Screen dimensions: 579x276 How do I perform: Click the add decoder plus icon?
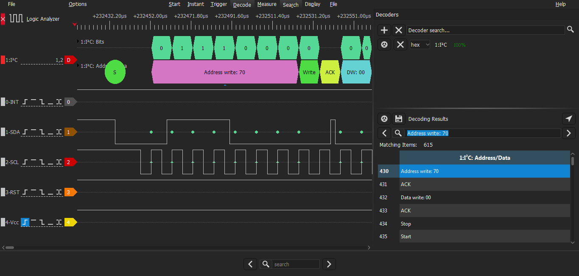coord(384,30)
